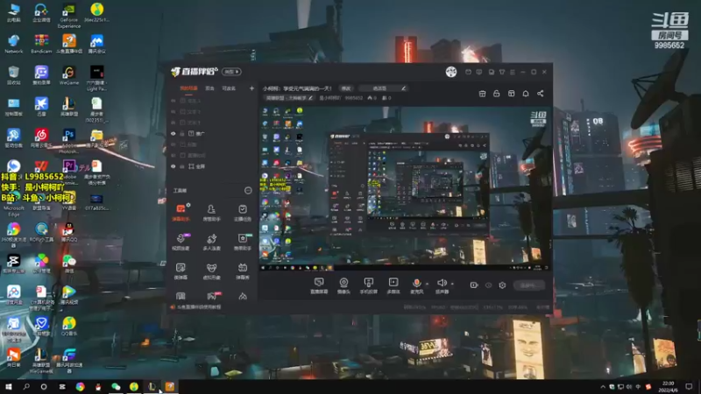Viewport: 701px width, 394px height.
Task: Click the start streaming button
Action: [x=529, y=285]
